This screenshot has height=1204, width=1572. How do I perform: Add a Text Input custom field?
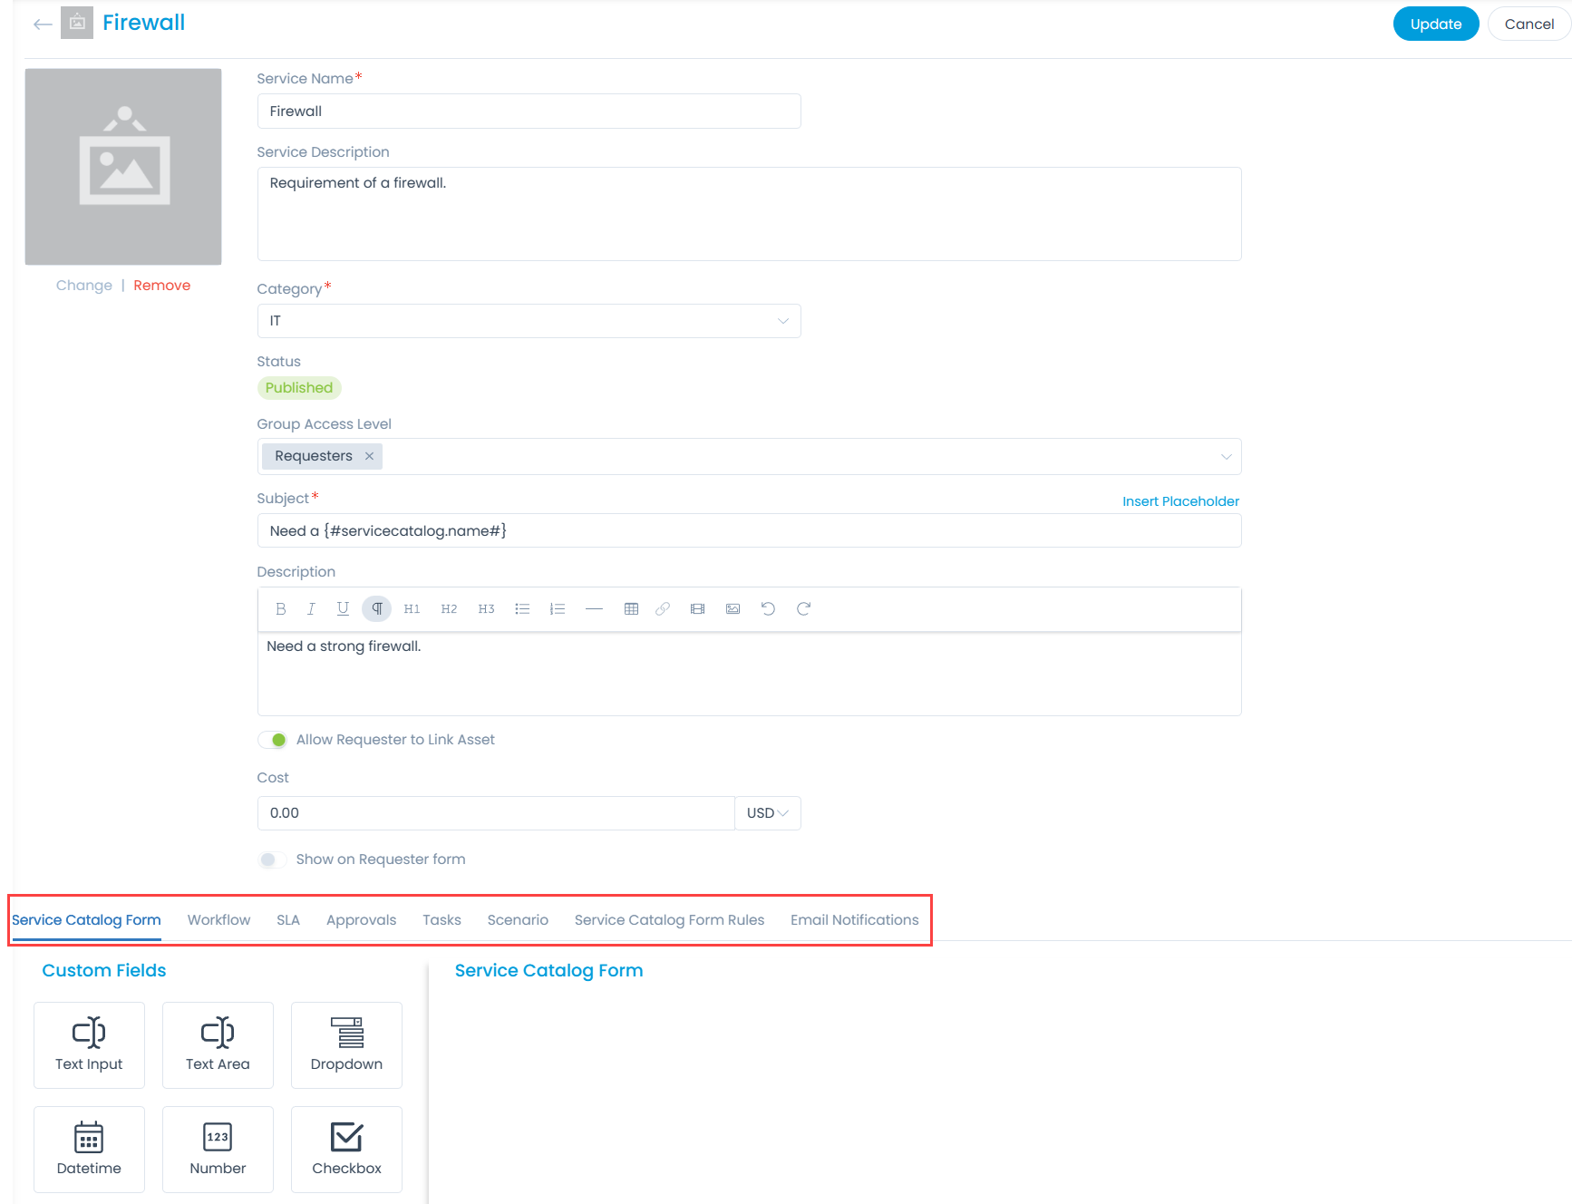(x=88, y=1044)
